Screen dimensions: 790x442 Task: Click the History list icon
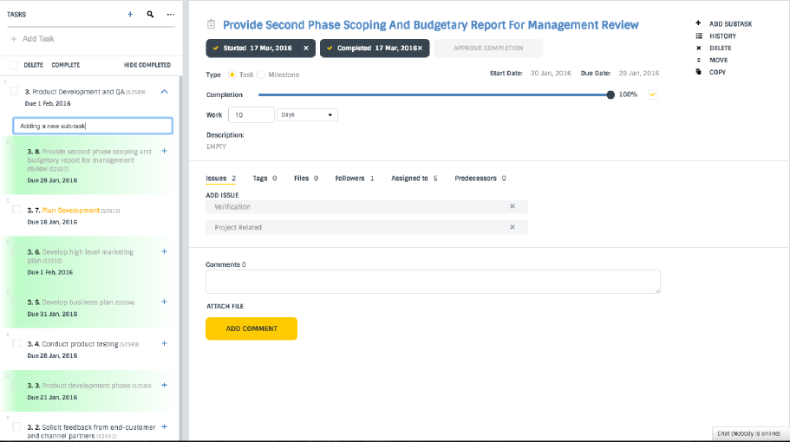[x=699, y=36]
